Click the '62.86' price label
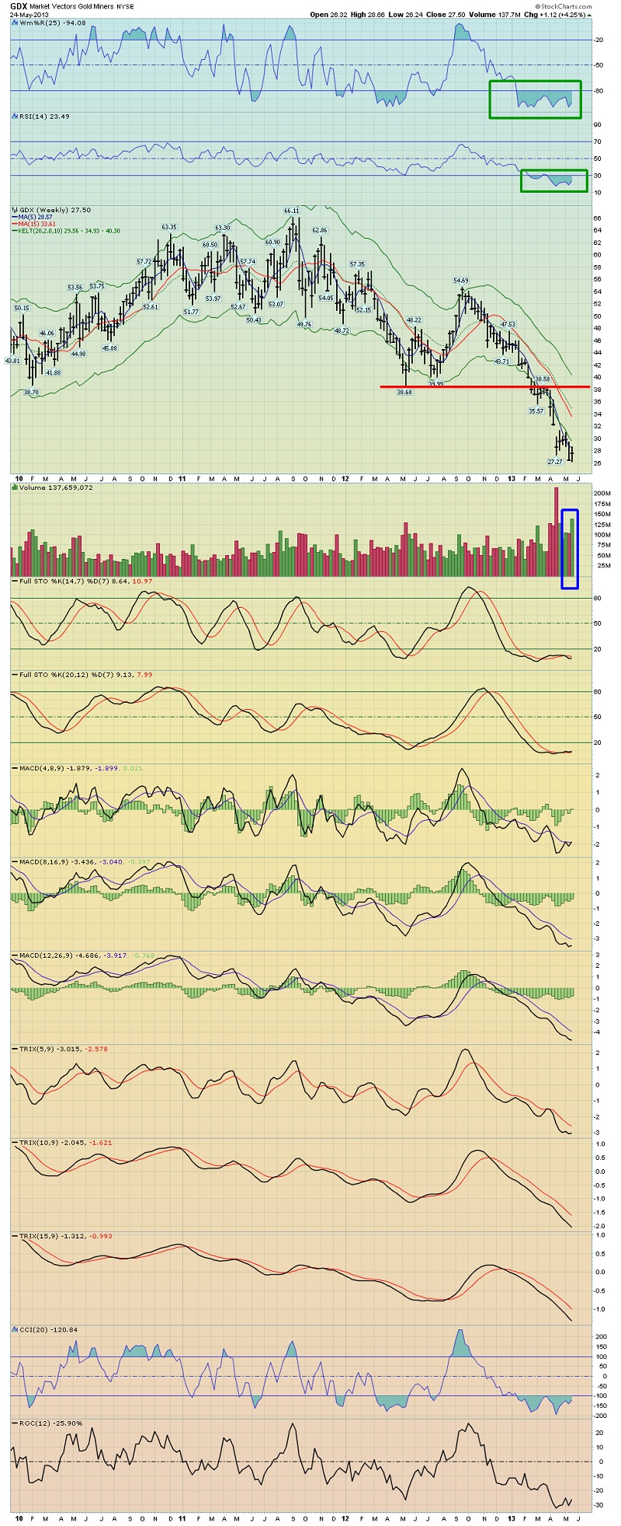The image size is (621, 1526). click(320, 230)
